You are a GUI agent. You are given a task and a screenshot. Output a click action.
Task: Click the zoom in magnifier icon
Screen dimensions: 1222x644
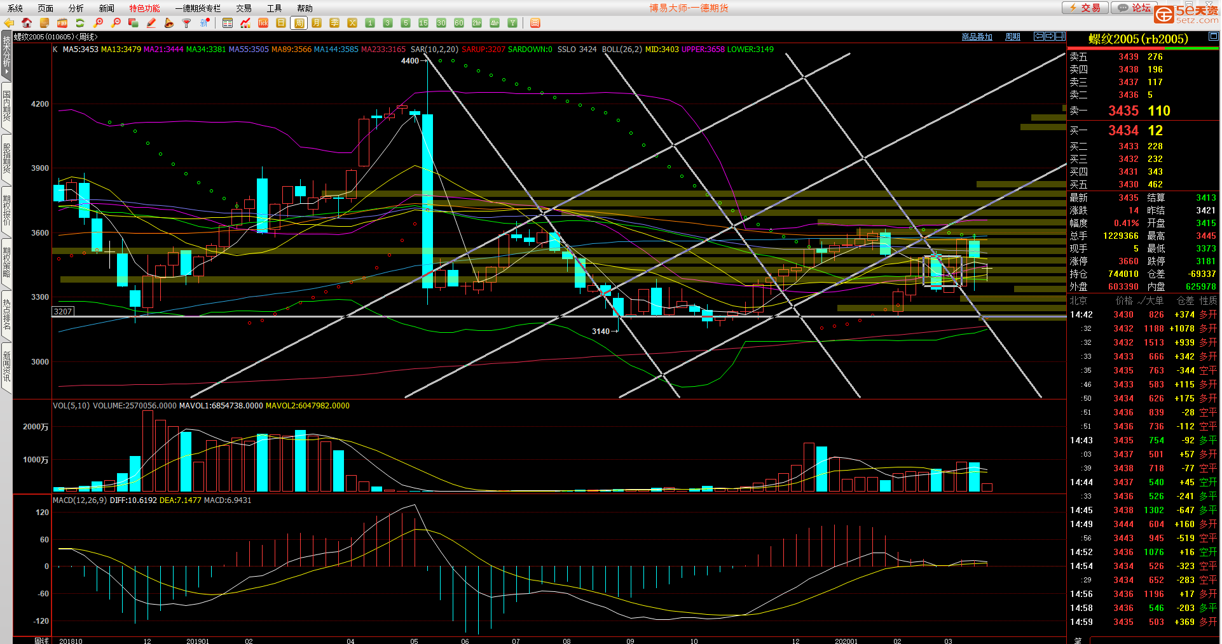[98, 23]
